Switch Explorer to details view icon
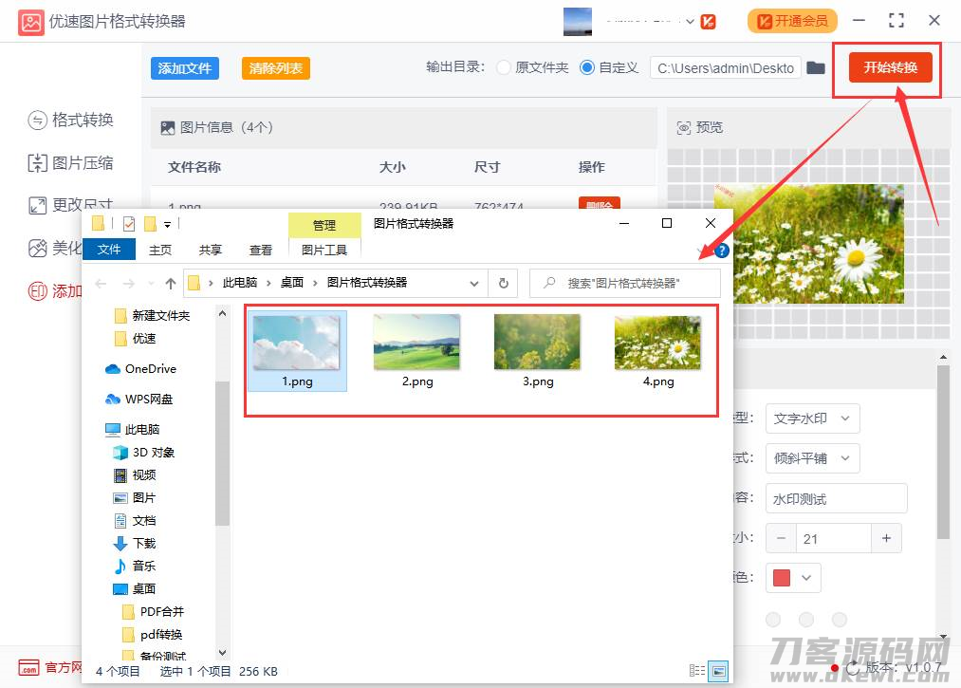 [x=697, y=670]
